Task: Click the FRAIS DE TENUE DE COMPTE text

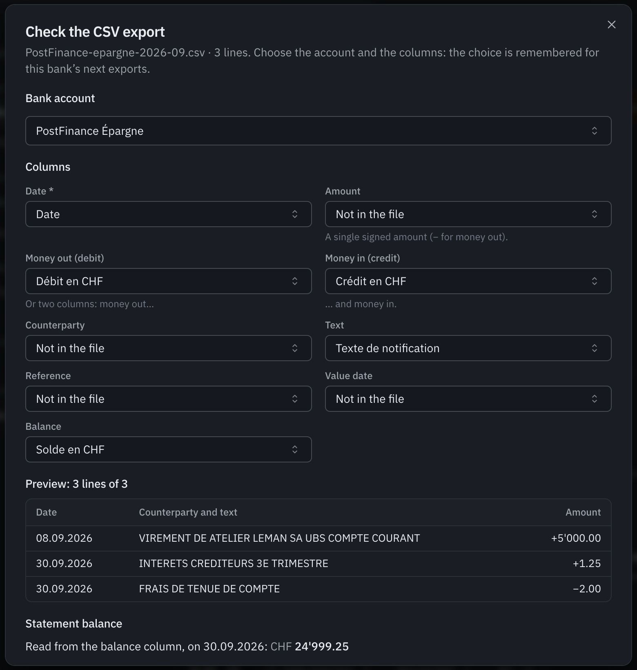Action: 209,589
